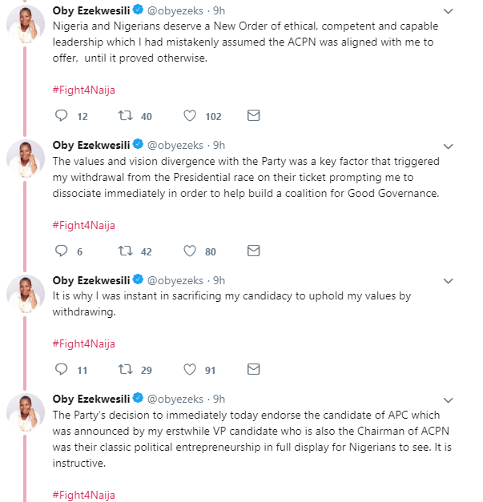Like the tweet with 102 likes

[190, 116]
